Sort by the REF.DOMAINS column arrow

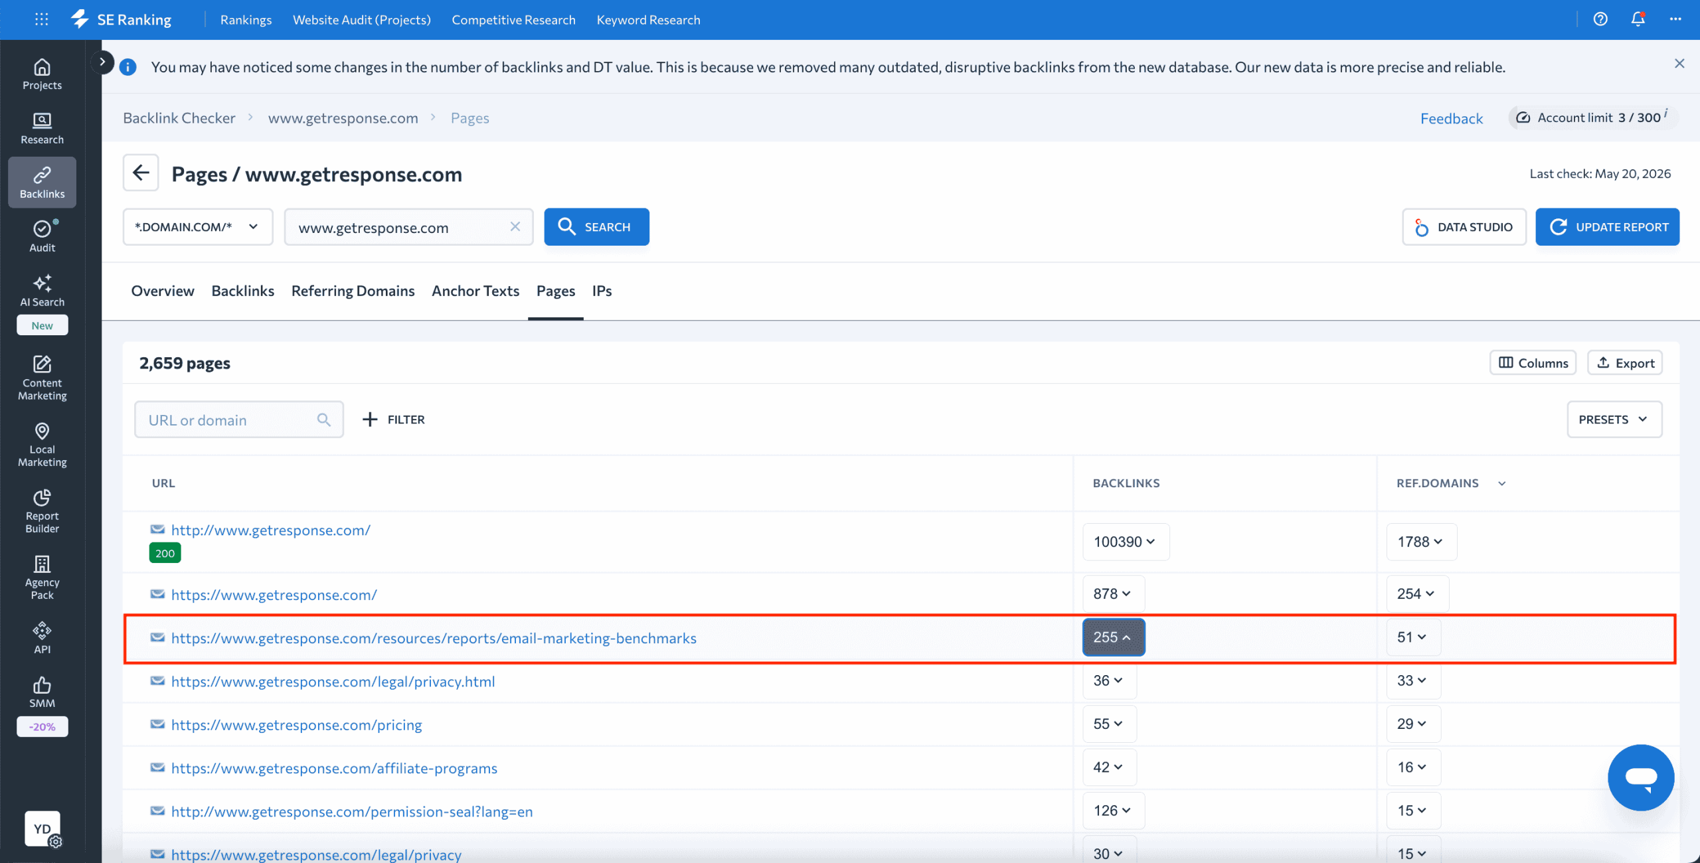pyautogui.click(x=1502, y=484)
